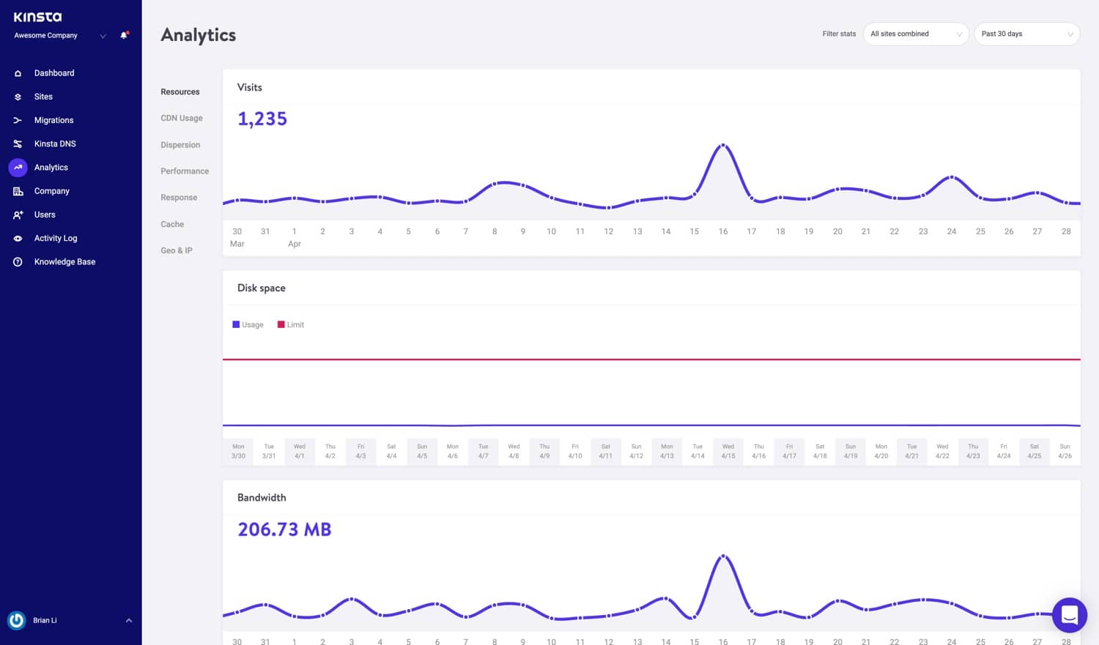This screenshot has width=1099, height=645.
Task: Expand the Brian Li user menu
Action: [x=129, y=620]
